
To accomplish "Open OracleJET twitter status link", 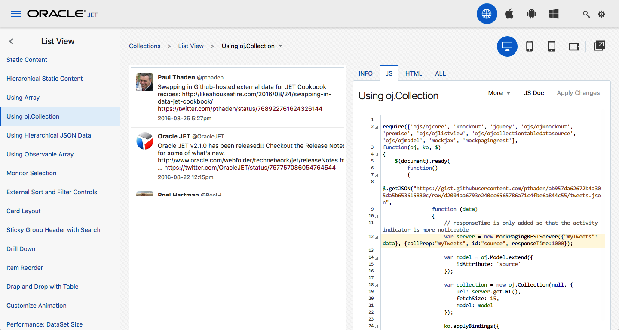I will (x=250, y=168).
